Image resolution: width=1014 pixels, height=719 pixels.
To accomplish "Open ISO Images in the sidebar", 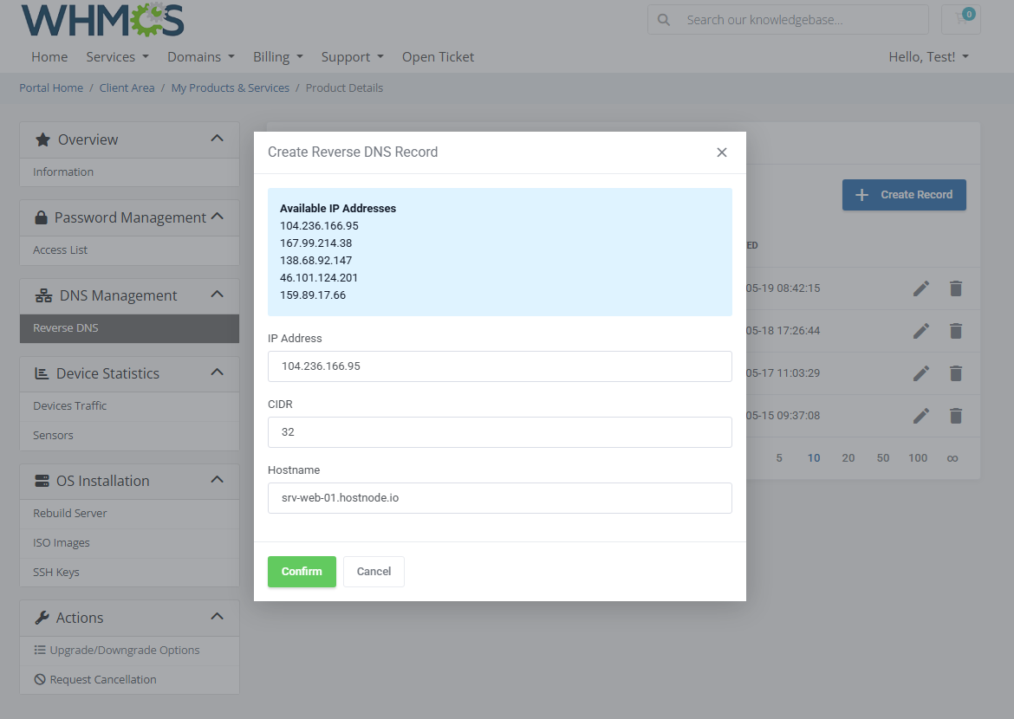I will coord(129,543).
